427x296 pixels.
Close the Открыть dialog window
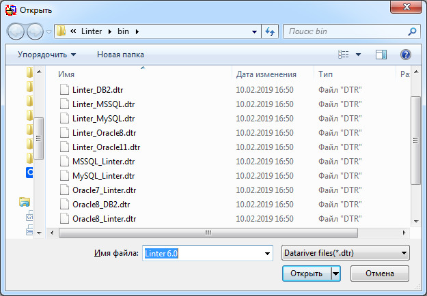[x=406, y=7]
